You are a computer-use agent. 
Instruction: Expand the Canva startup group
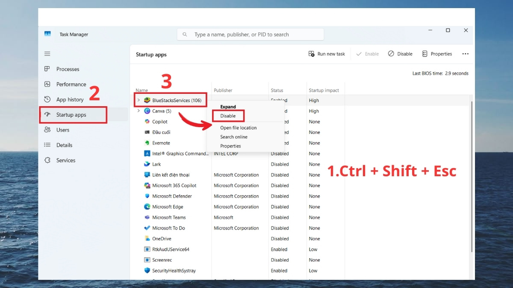(138, 111)
